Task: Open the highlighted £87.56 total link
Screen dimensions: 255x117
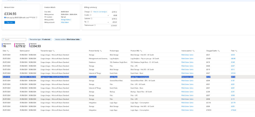Action: click(233, 77)
